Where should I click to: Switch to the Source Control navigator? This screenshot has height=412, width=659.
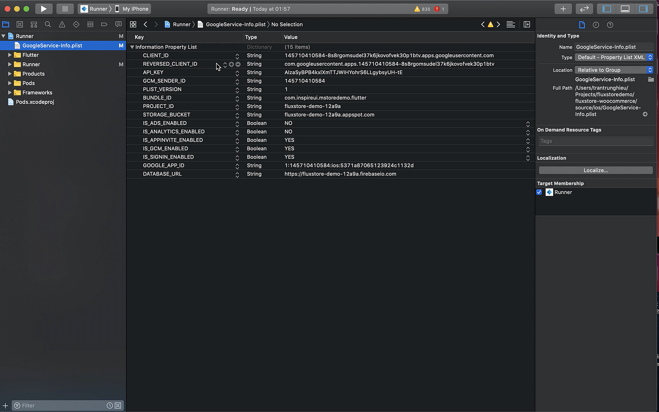[20, 24]
